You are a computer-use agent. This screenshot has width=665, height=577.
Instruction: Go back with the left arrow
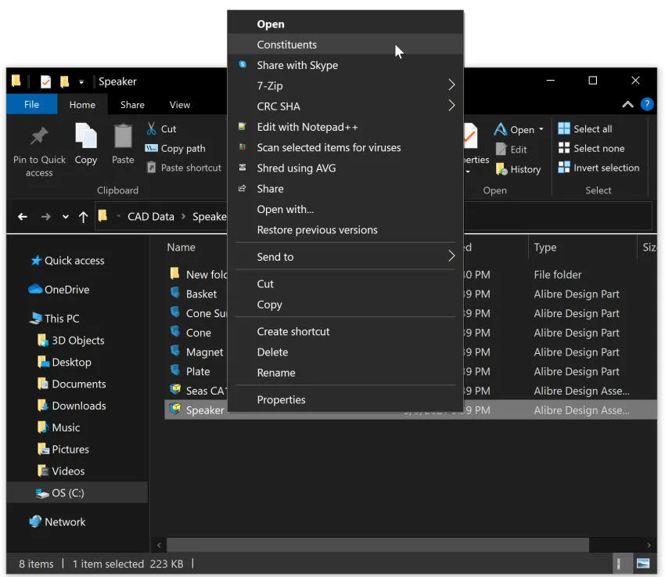point(23,217)
